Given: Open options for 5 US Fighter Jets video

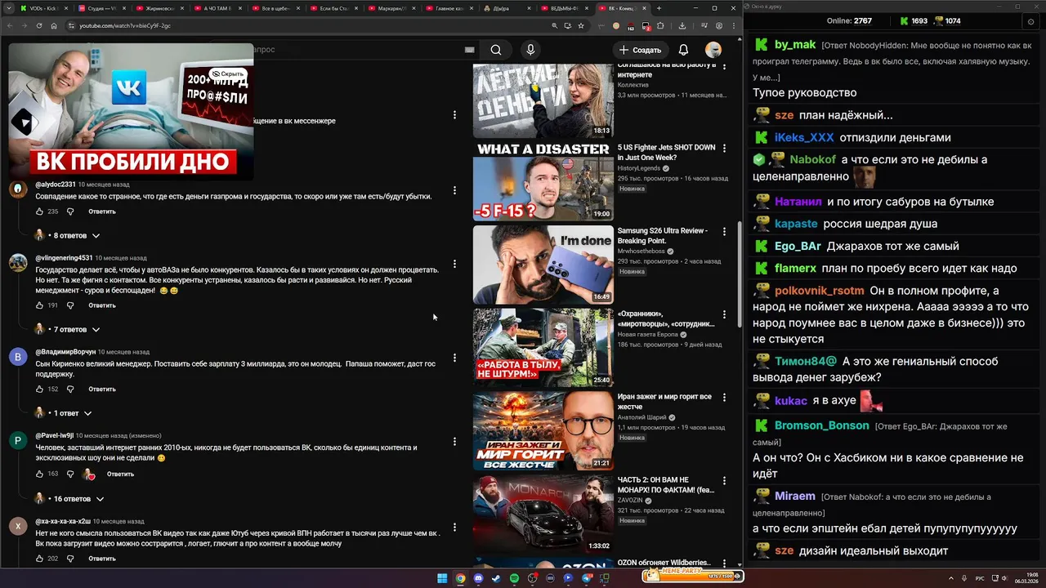Looking at the screenshot, I should click(724, 149).
